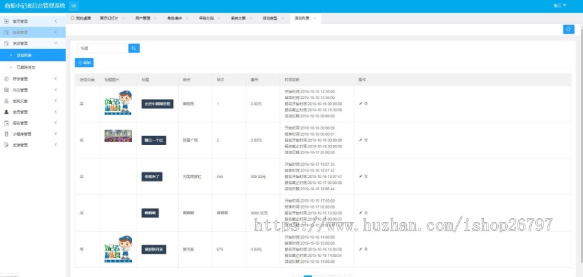Screen dimensions: 583x277
Task: Click the 报名管理 sidebar icon
Action: [x=6, y=123]
